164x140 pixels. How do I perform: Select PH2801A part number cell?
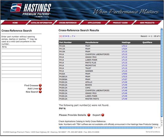63,76
